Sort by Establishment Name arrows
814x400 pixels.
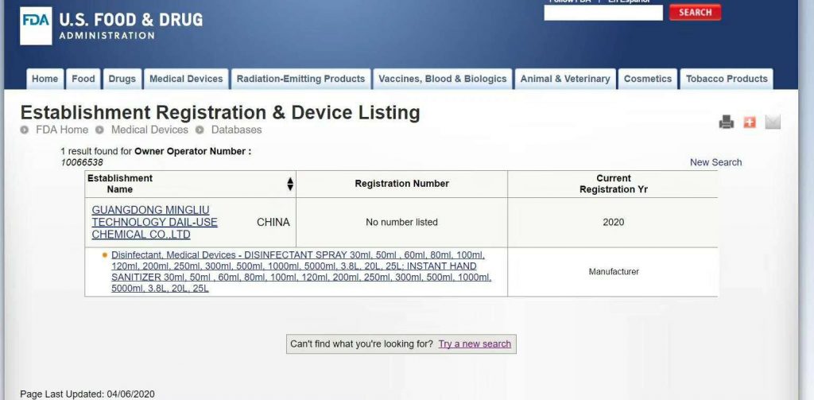pyautogui.click(x=290, y=184)
